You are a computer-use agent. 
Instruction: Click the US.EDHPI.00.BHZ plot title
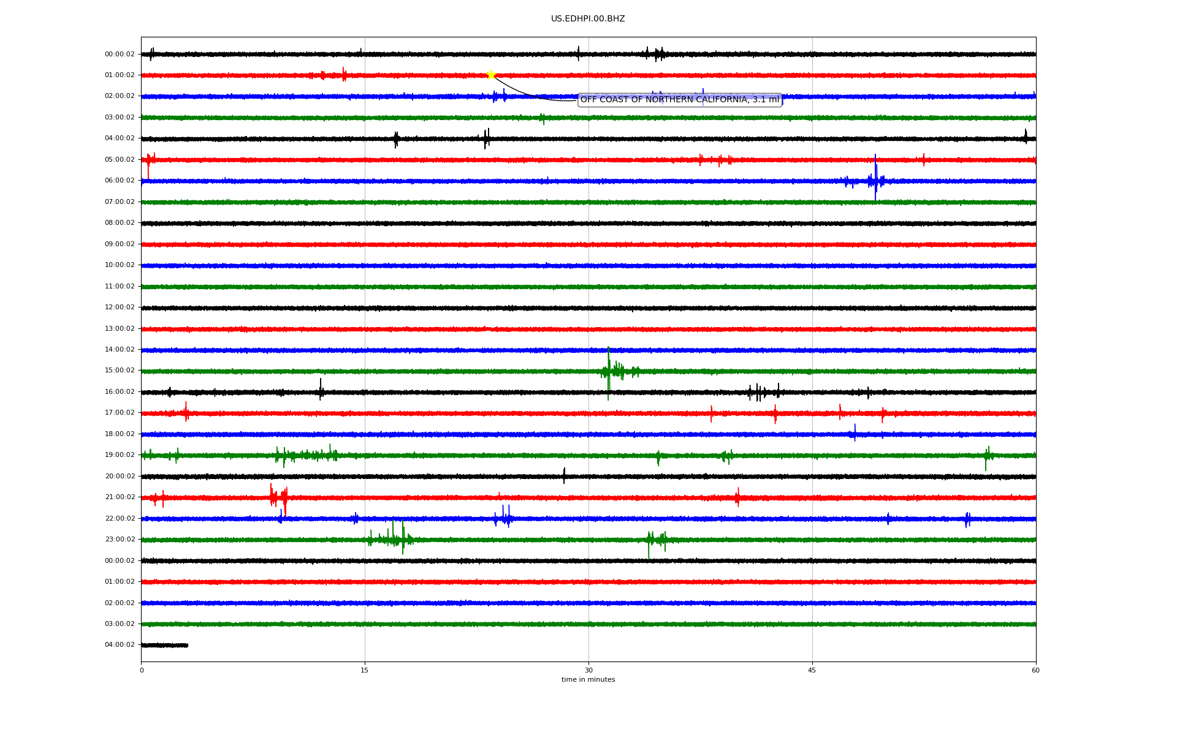[x=588, y=19]
